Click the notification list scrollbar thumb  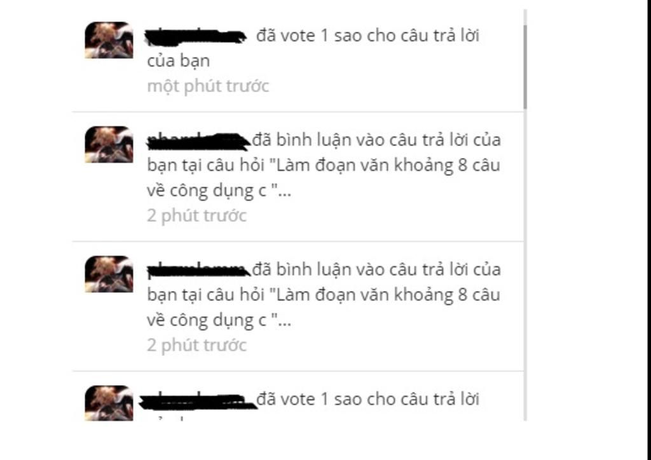tap(525, 67)
